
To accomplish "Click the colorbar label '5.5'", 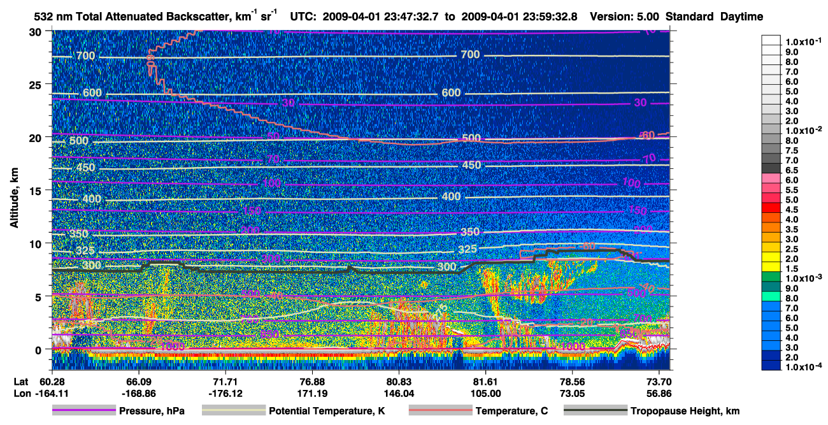I will click(x=792, y=190).
